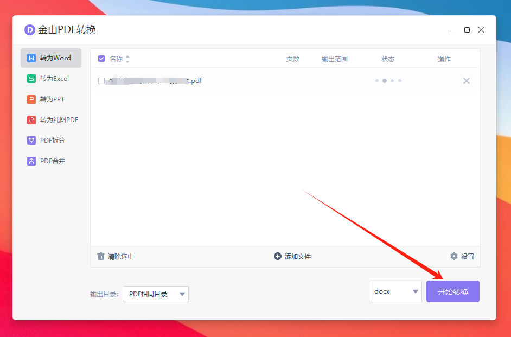Open the docx output format dropdown
The width and height of the screenshot is (511, 337).
[395, 291]
